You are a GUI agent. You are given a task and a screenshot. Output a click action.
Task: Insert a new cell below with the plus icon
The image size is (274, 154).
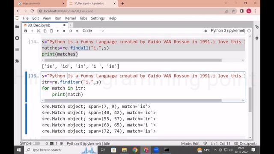(x=32, y=31)
